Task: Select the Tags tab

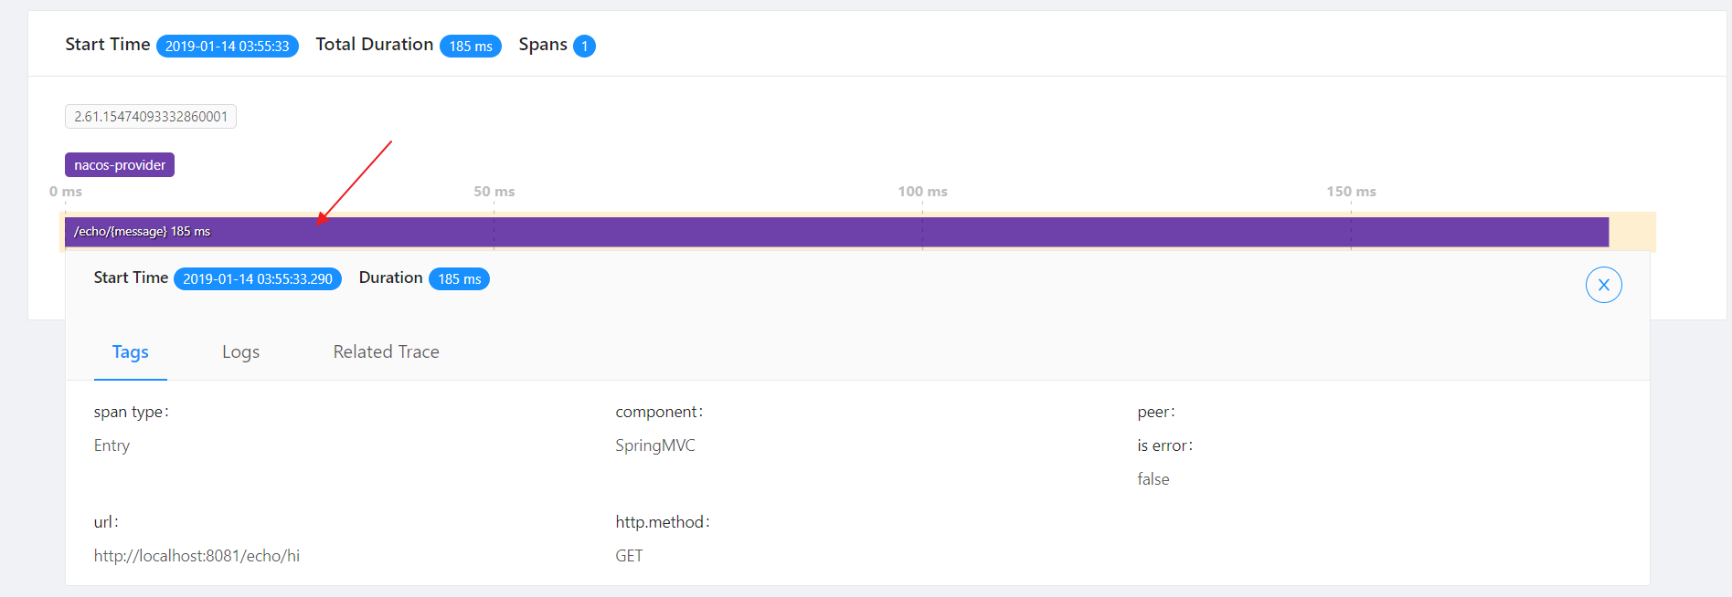Action: coord(130,351)
